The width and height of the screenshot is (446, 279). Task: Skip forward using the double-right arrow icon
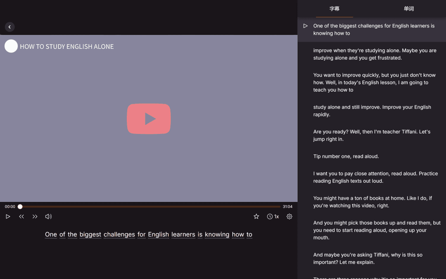(x=35, y=217)
